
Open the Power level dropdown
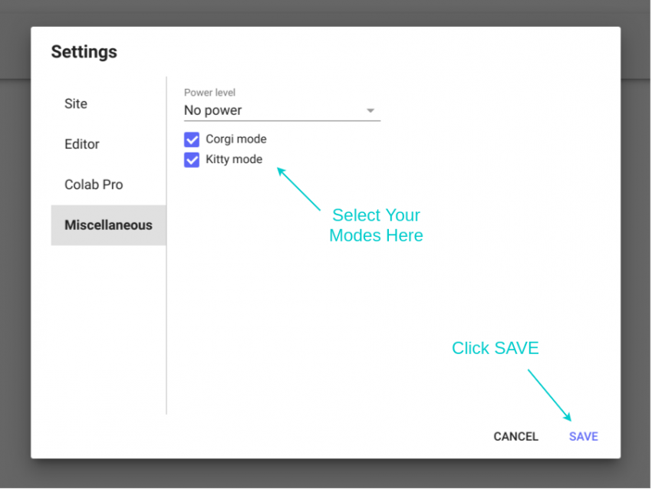pyautogui.click(x=282, y=110)
